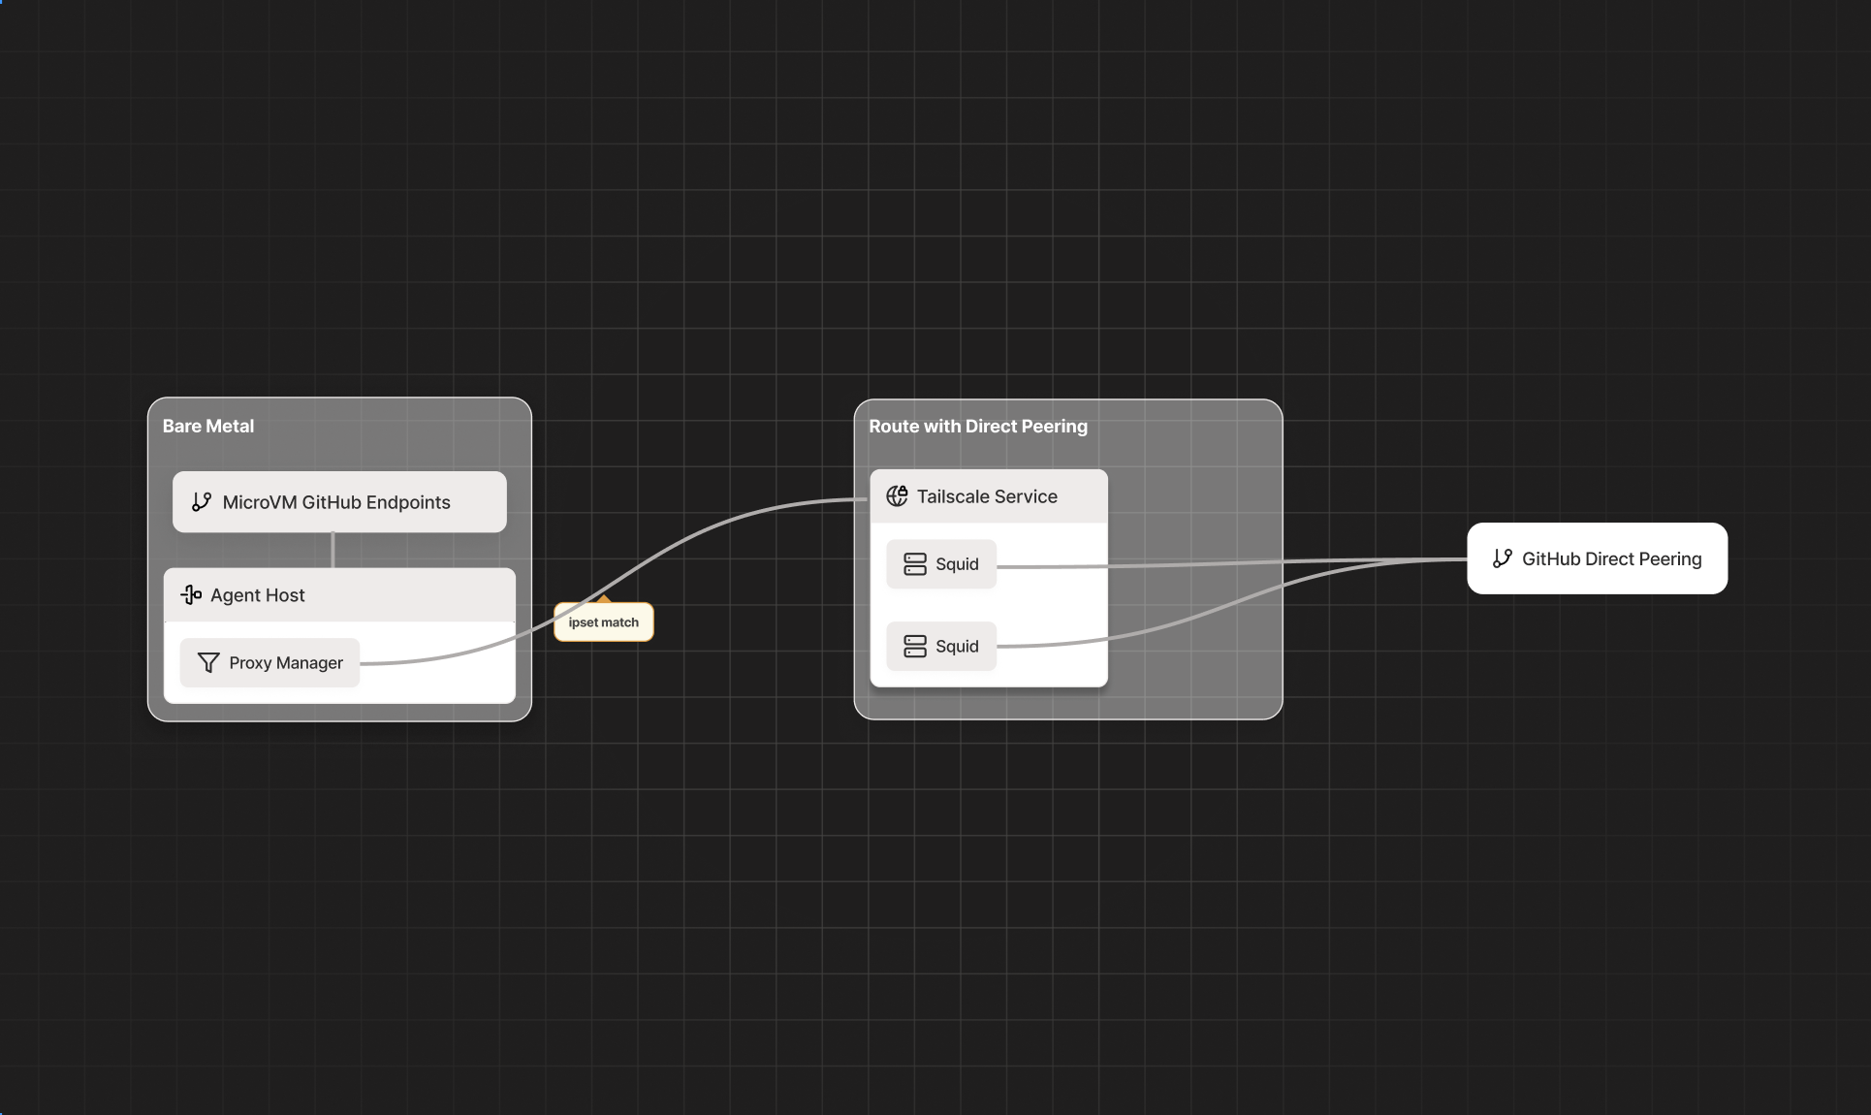The image size is (1871, 1115).
Task: Click the funnel icon in Proxy Manager
Action: click(x=207, y=663)
